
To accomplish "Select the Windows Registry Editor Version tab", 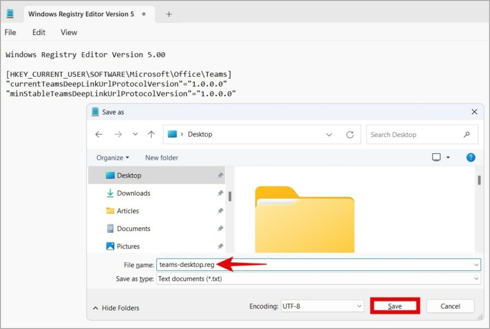I will (x=89, y=14).
